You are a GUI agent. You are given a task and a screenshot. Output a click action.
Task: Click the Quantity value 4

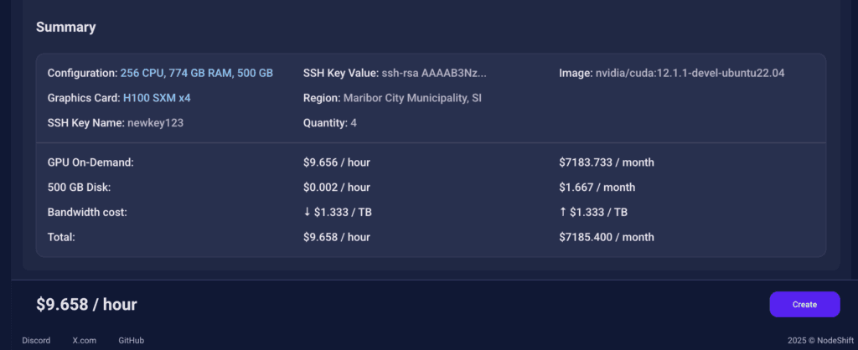pyautogui.click(x=354, y=123)
